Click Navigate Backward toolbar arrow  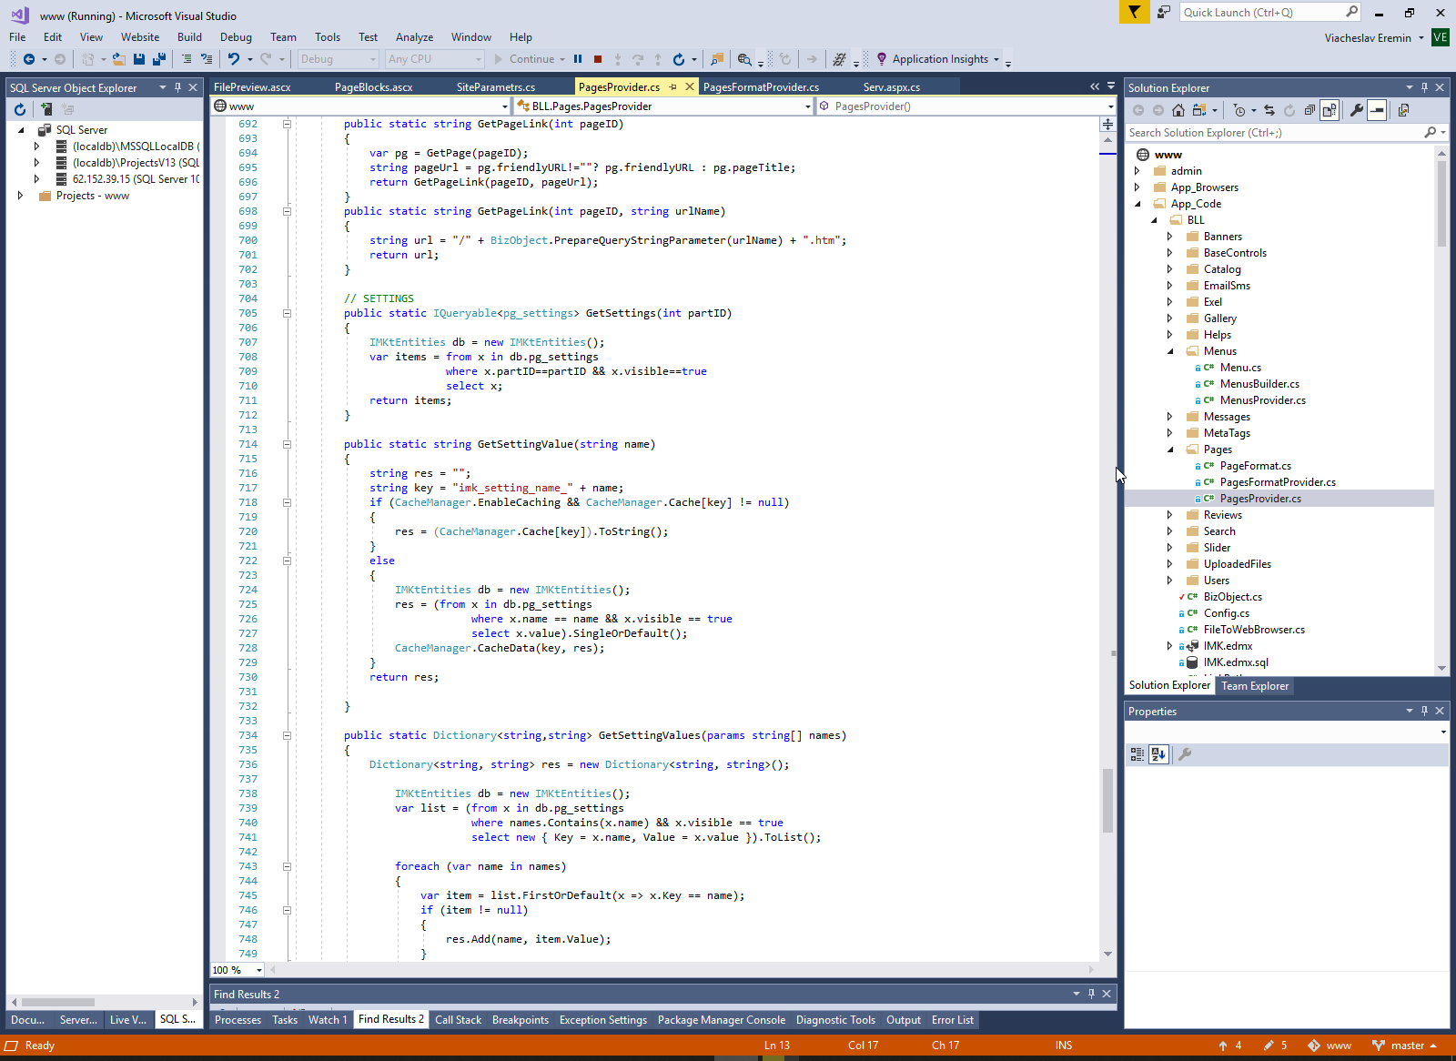(x=29, y=59)
